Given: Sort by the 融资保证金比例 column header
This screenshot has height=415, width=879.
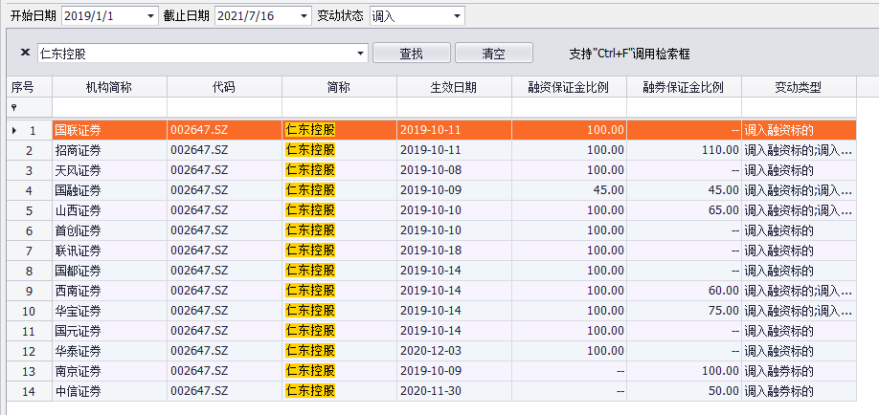Looking at the screenshot, I should [569, 87].
